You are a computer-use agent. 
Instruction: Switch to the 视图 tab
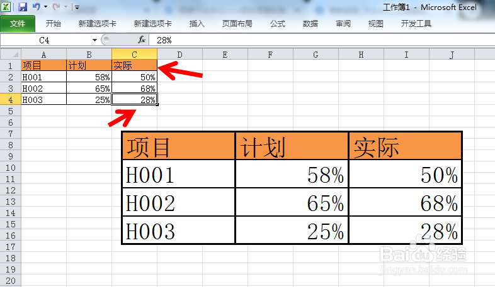tap(376, 24)
